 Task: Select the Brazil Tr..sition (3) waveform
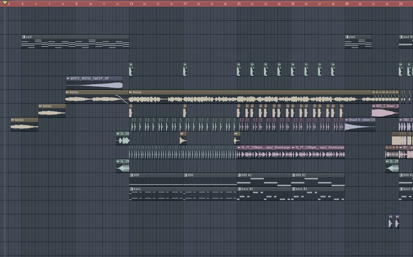pyautogui.click(x=360, y=127)
